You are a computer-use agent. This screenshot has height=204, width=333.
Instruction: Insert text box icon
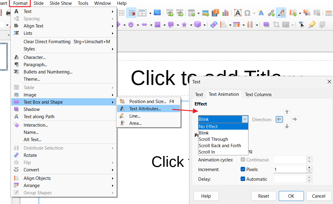pos(238,13)
